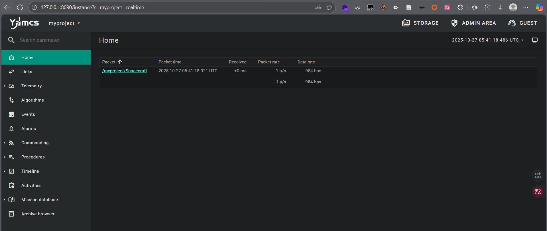Click the Yamcs logo
The height and width of the screenshot is (231, 547).
[24, 23]
